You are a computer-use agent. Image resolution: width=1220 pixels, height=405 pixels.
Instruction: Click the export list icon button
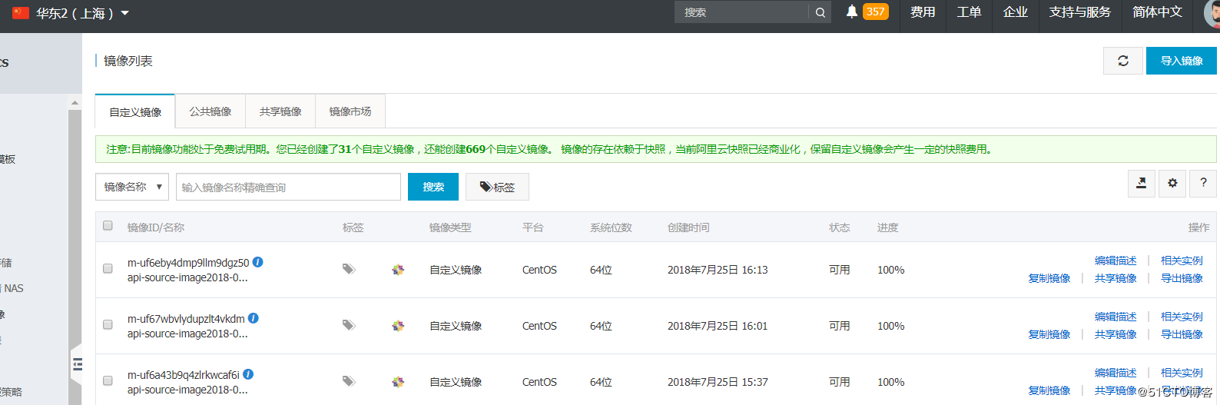click(x=1142, y=183)
